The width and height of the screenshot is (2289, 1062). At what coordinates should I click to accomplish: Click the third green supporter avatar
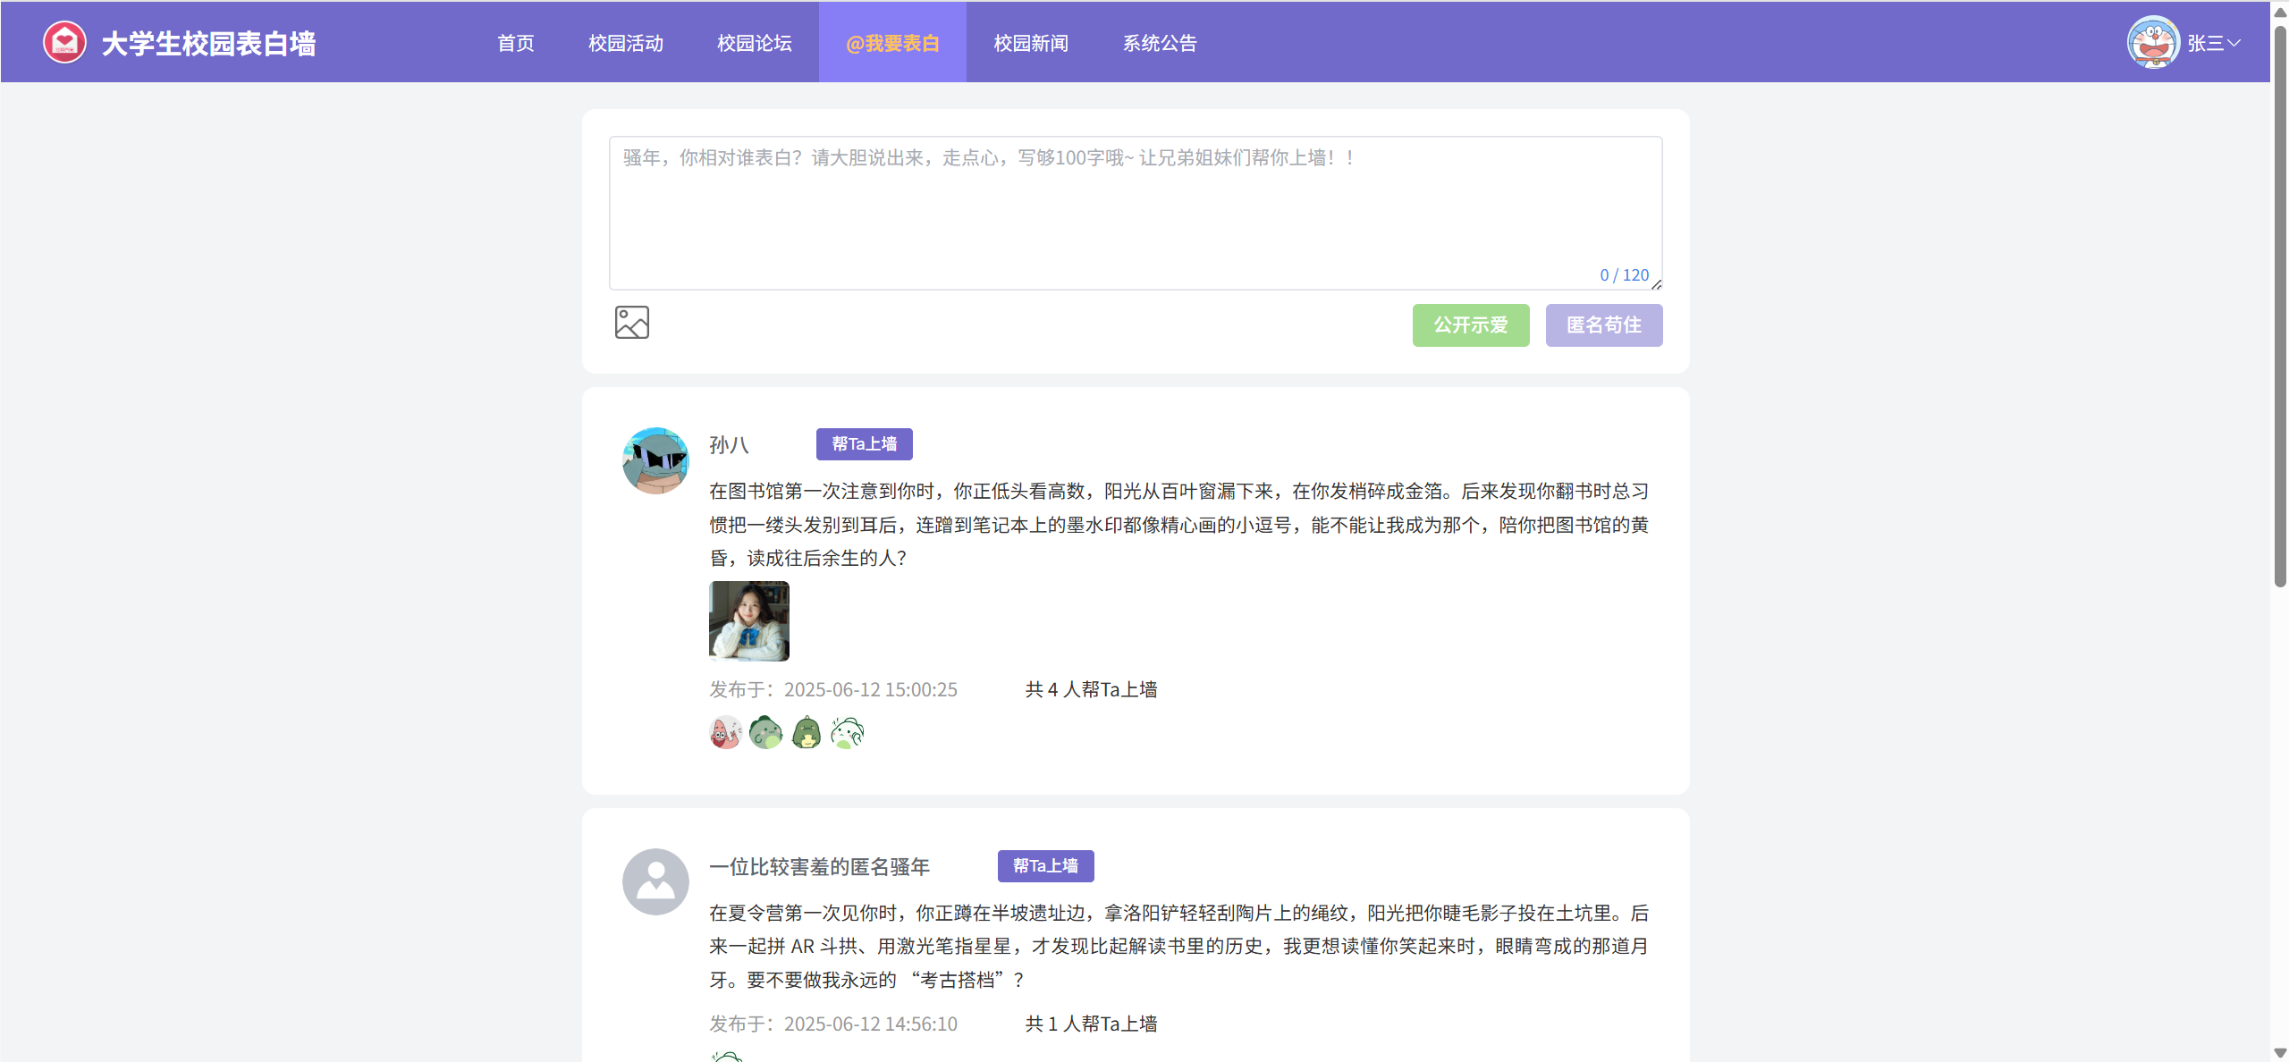807,733
